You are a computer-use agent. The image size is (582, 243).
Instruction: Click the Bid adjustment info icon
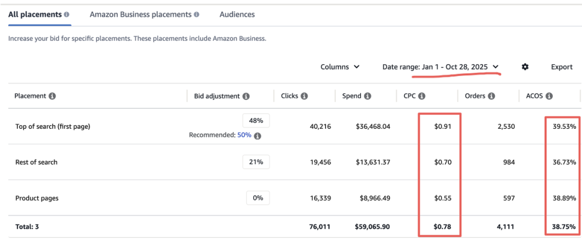246,96
